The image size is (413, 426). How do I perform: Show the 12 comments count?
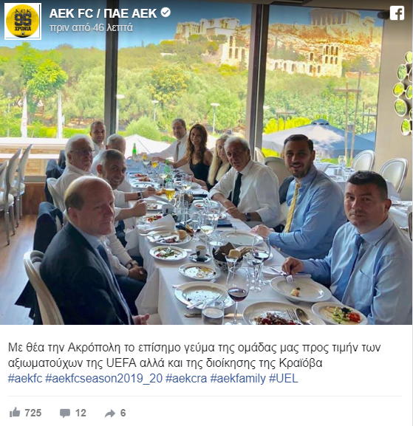point(81,413)
